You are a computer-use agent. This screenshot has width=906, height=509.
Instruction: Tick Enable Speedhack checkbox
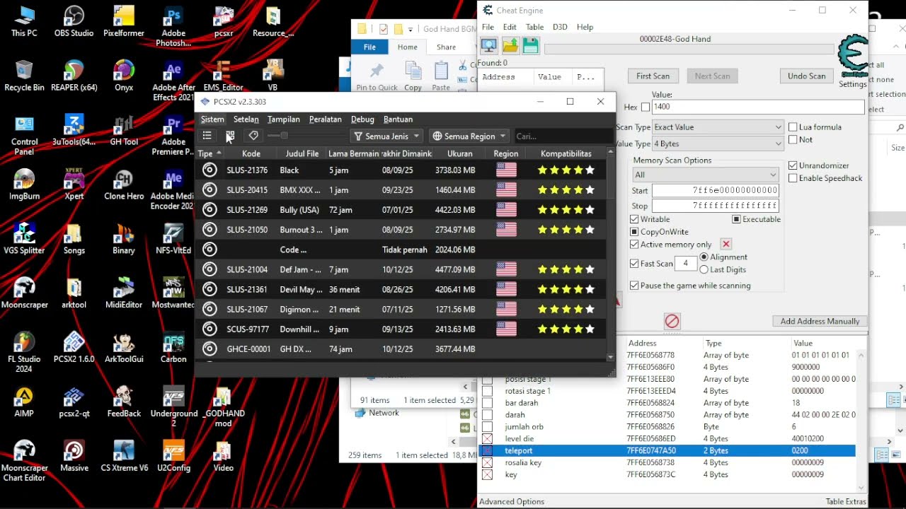coord(793,178)
